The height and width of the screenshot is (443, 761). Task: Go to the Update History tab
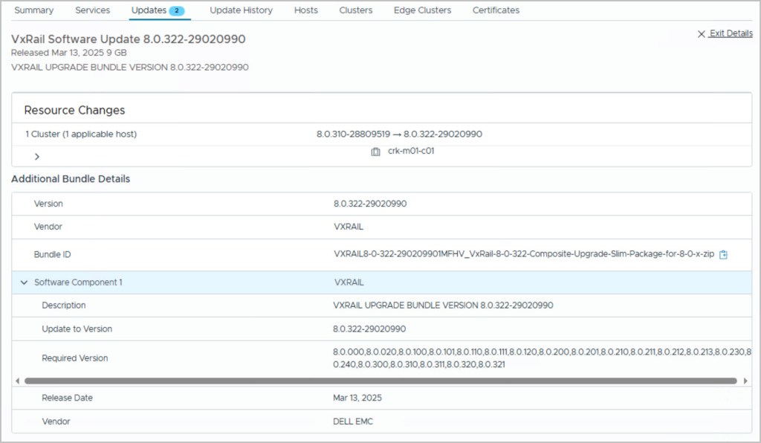(241, 10)
